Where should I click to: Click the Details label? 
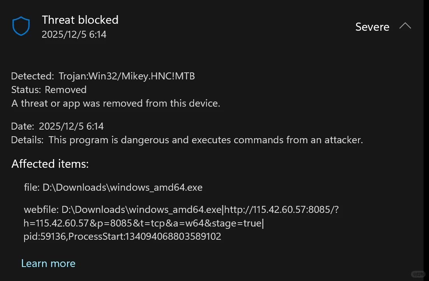point(27,140)
